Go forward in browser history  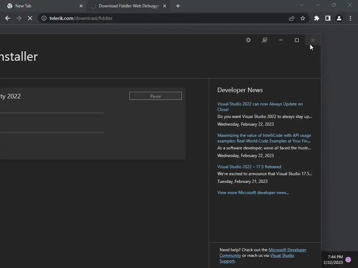(19, 18)
